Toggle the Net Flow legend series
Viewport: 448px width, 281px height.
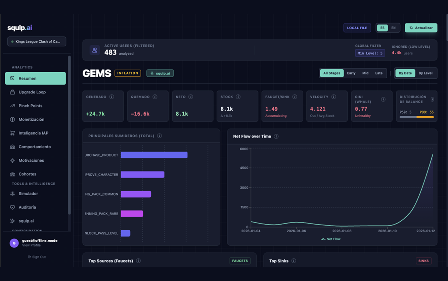click(331, 239)
